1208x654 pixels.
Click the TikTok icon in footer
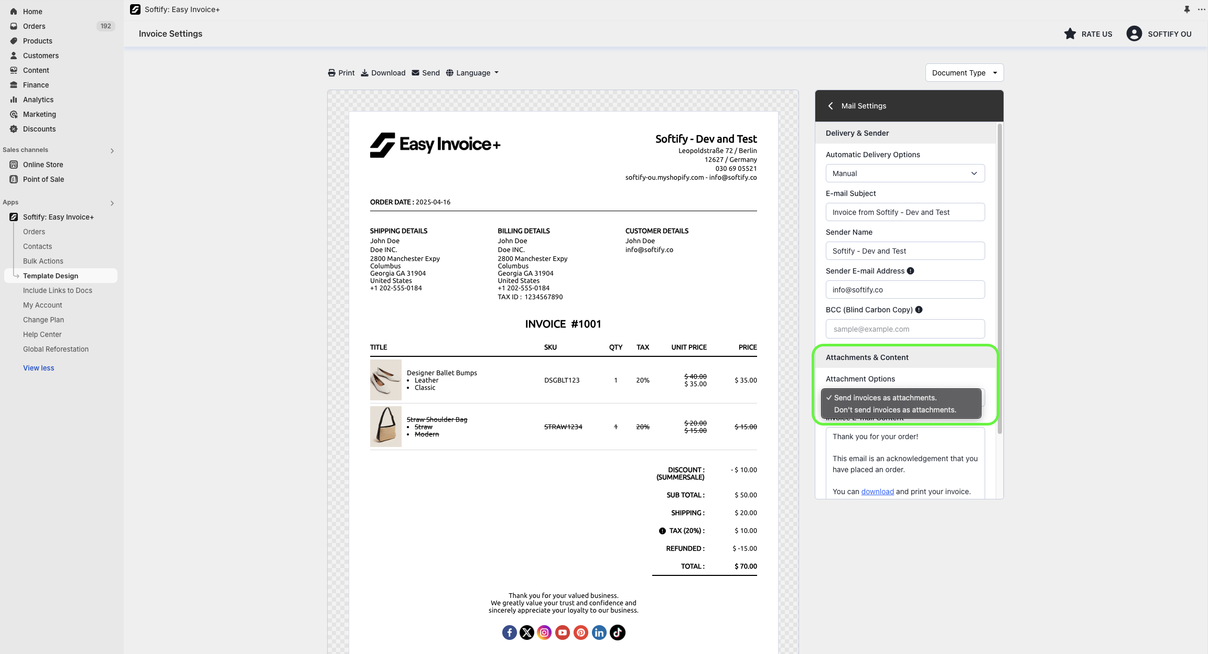tap(617, 633)
